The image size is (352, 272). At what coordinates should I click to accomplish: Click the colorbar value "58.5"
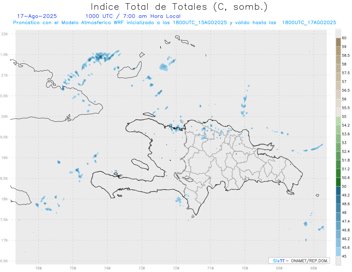pyautogui.click(x=346, y=55)
